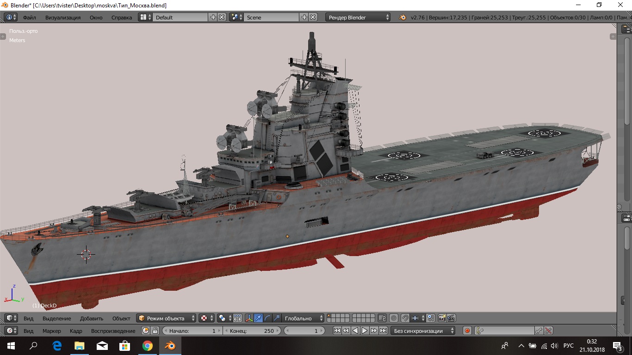Image resolution: width=632 pixels, height=355 pixels.
Task: Toggle proportional editing circle icon
Action: [394, 318]
